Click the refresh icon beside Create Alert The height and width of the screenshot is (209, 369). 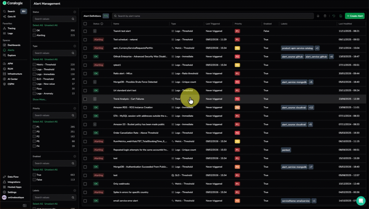point(334,16)
